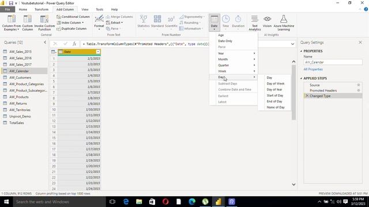This screenshot has height=207, width=369.
Task: Open the Help ribbon tab
Action: [114, 9]
